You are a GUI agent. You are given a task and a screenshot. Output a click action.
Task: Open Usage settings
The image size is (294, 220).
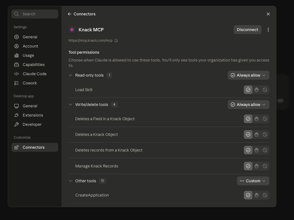(x=35, y=55)
